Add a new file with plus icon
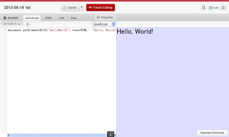Viewport: 229px width, 137px height. (x=27, y=24)
